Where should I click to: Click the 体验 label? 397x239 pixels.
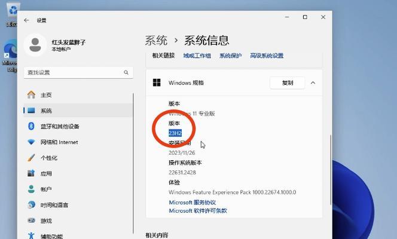(x=174, y=182)
